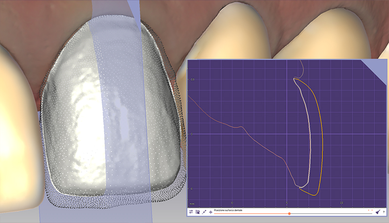
Task: Click the small orange markers above slider end
Action: point(371,210)
